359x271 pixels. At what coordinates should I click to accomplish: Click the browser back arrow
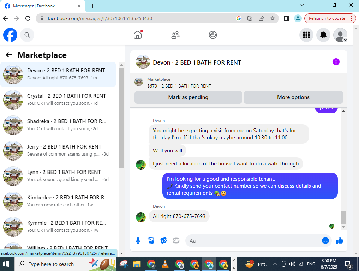click(x=5, y=18)
